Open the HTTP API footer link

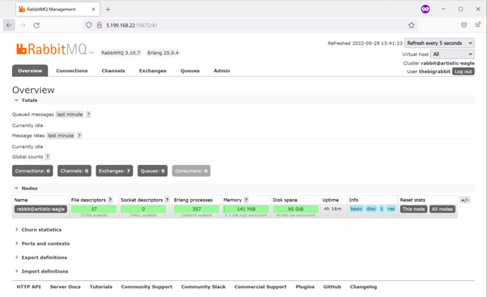pyautogui.click(x=28, y=286)
